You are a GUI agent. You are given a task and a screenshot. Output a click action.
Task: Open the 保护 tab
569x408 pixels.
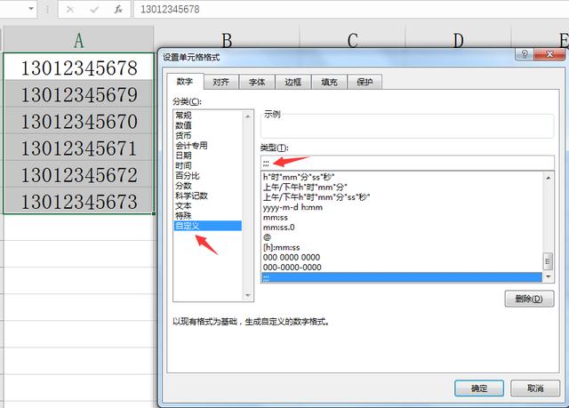point(365,82)
